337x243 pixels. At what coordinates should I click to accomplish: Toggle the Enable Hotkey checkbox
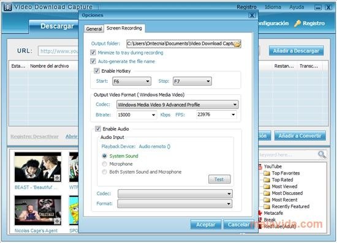coord(97,70)
